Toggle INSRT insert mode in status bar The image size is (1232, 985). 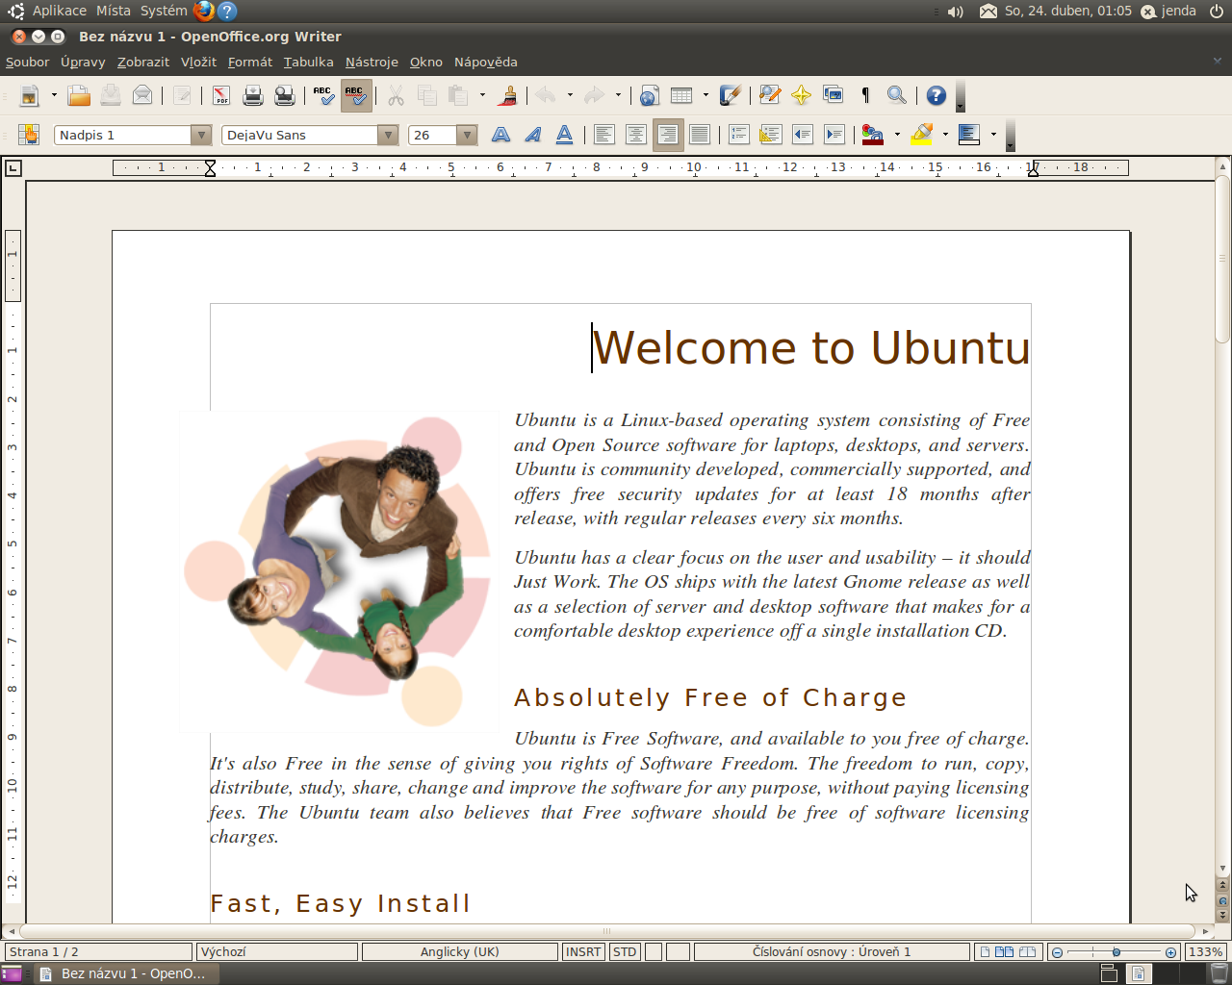click(x=583, y=951)
